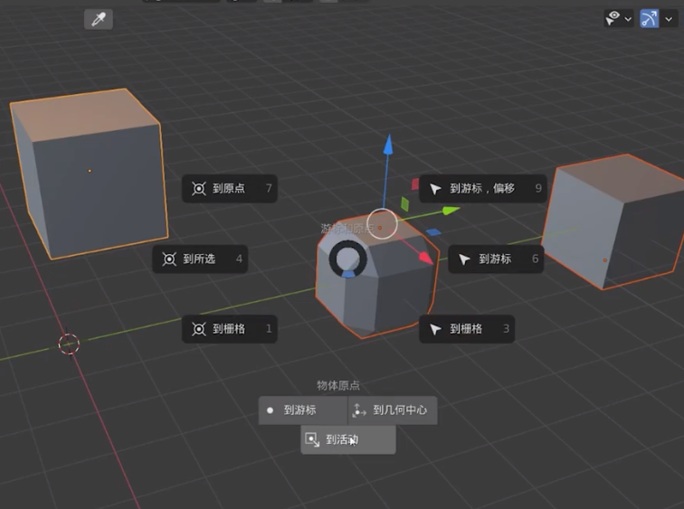The width and height of the screenshot is (684, 509).
Task: Click the blue plane-constraint gizmo square
Action: click(433, 232)
